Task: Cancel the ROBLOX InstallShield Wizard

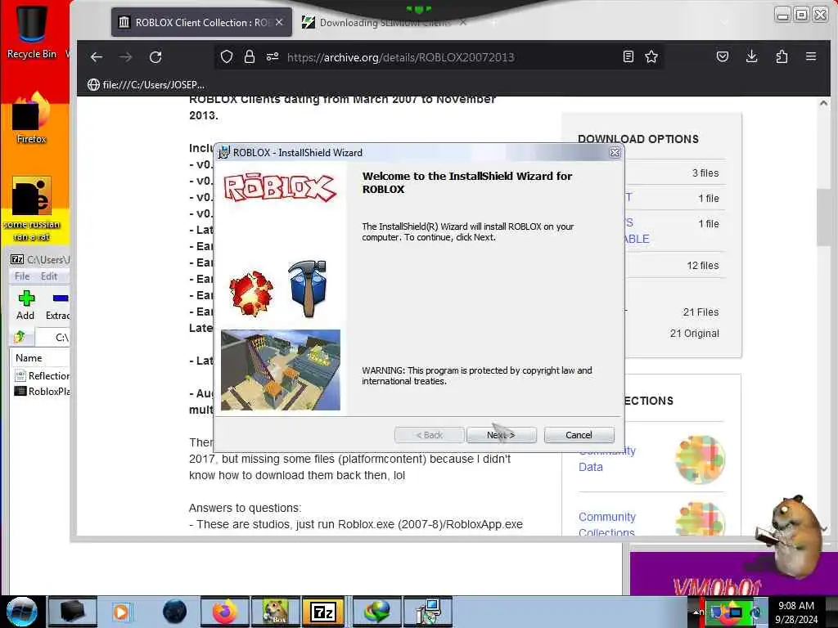Action: tap(579, 435)
